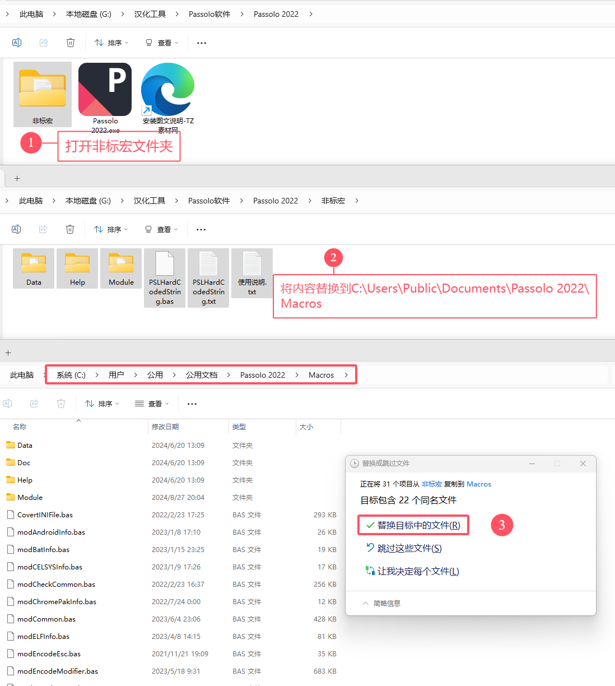
Task: Select modCheckCommon.bas in file list
Action: point(171,585)
